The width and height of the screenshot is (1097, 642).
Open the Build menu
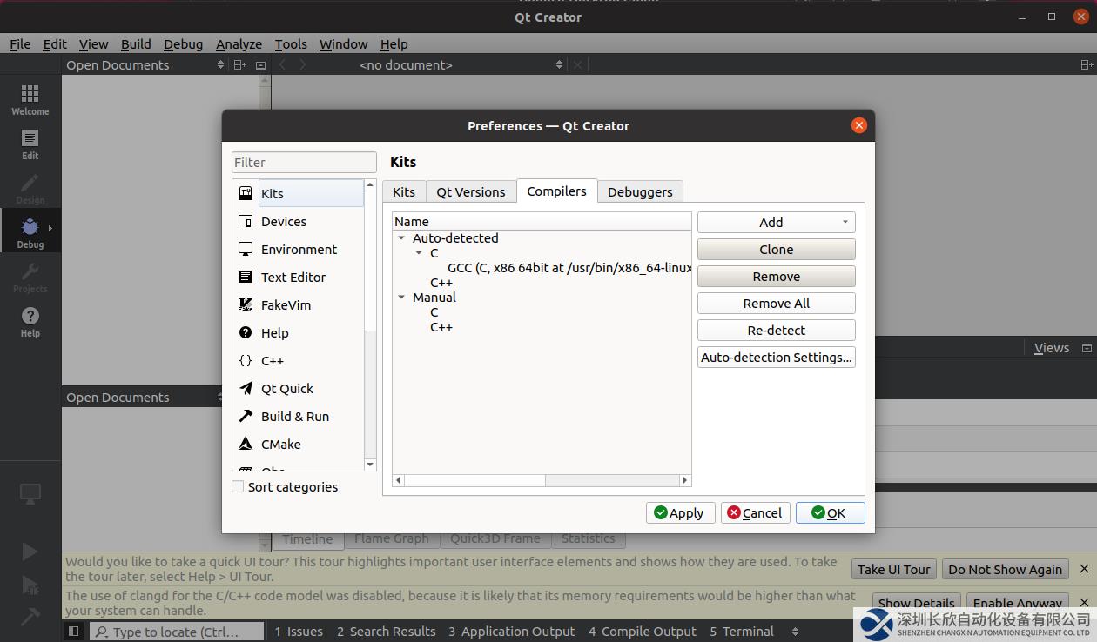pos(136,43)
